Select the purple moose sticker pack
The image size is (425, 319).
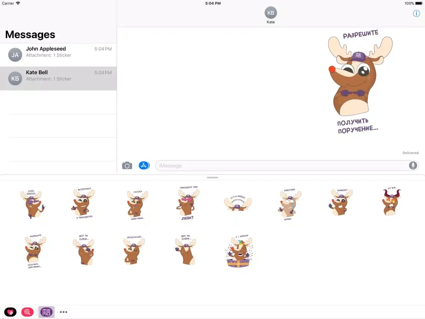click(x=46, y=312)
